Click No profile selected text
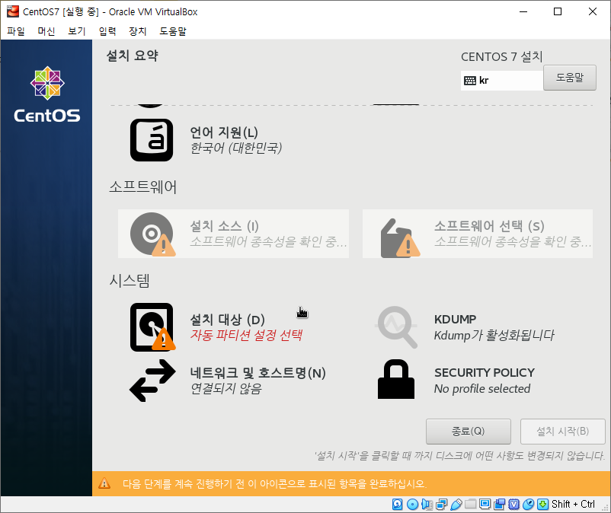The image size is (611, 513). pyautogui.click(x=482, y=388)
